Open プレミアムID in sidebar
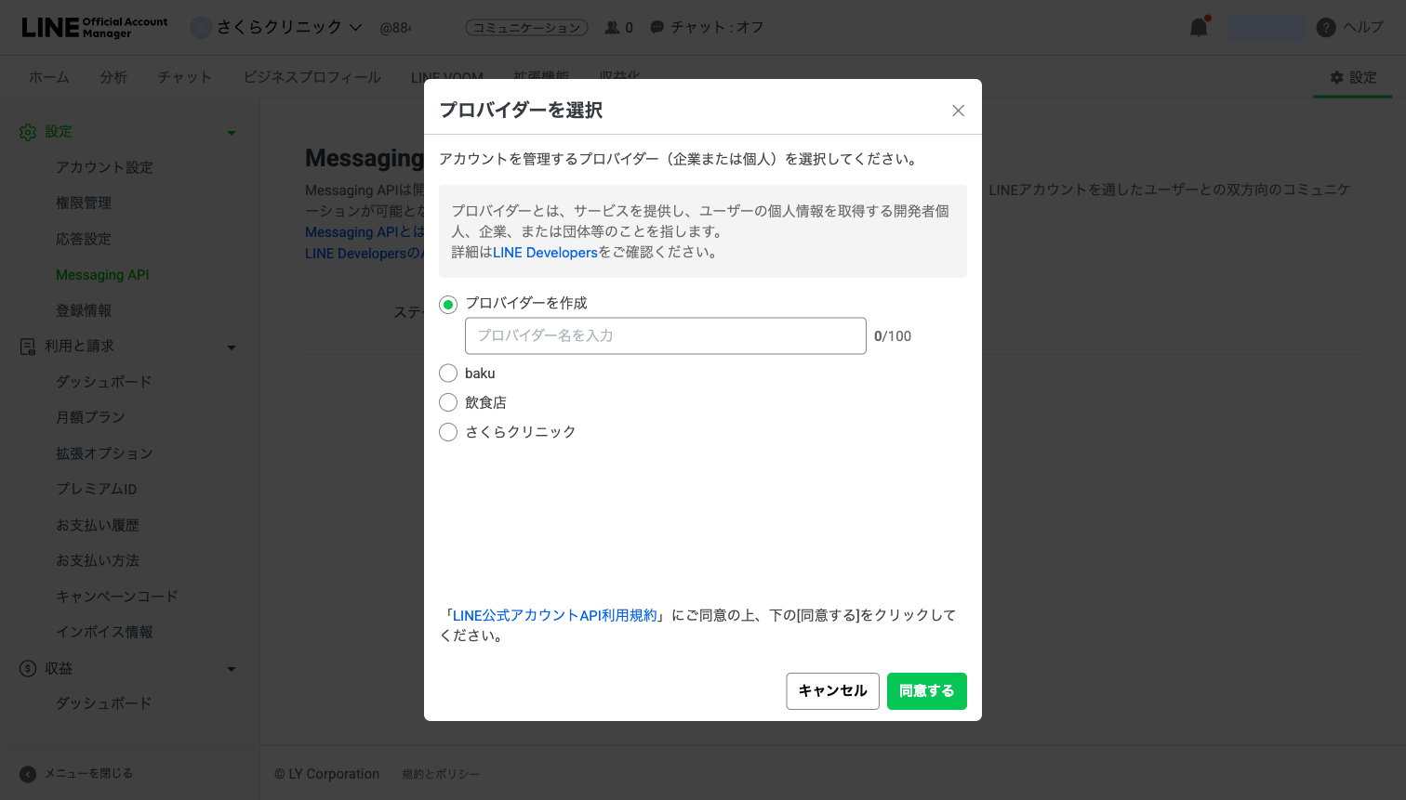Image resolution: width=1406 pixels, height=800 pixels. [x=97, y=489]
